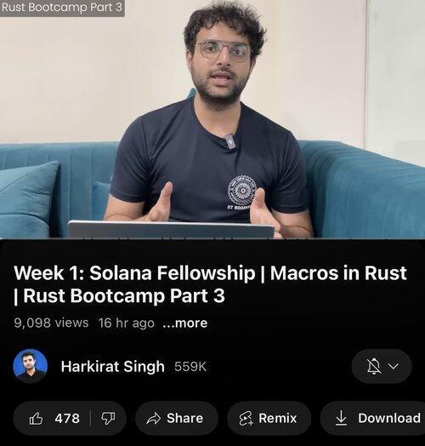Image resolution: width=425 pixels, height=446 pixels.
Task: Click the 16 hr ago timestamp
Action: point(127,323)
